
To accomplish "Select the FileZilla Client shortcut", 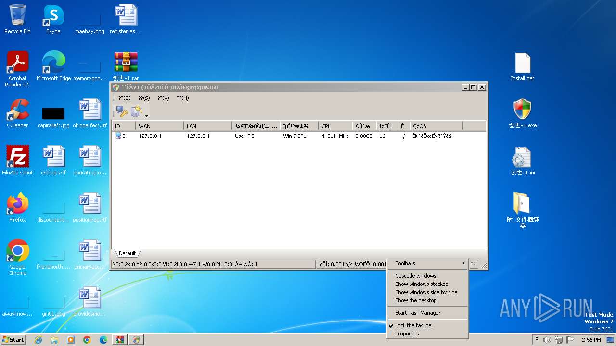I will 17,161.
